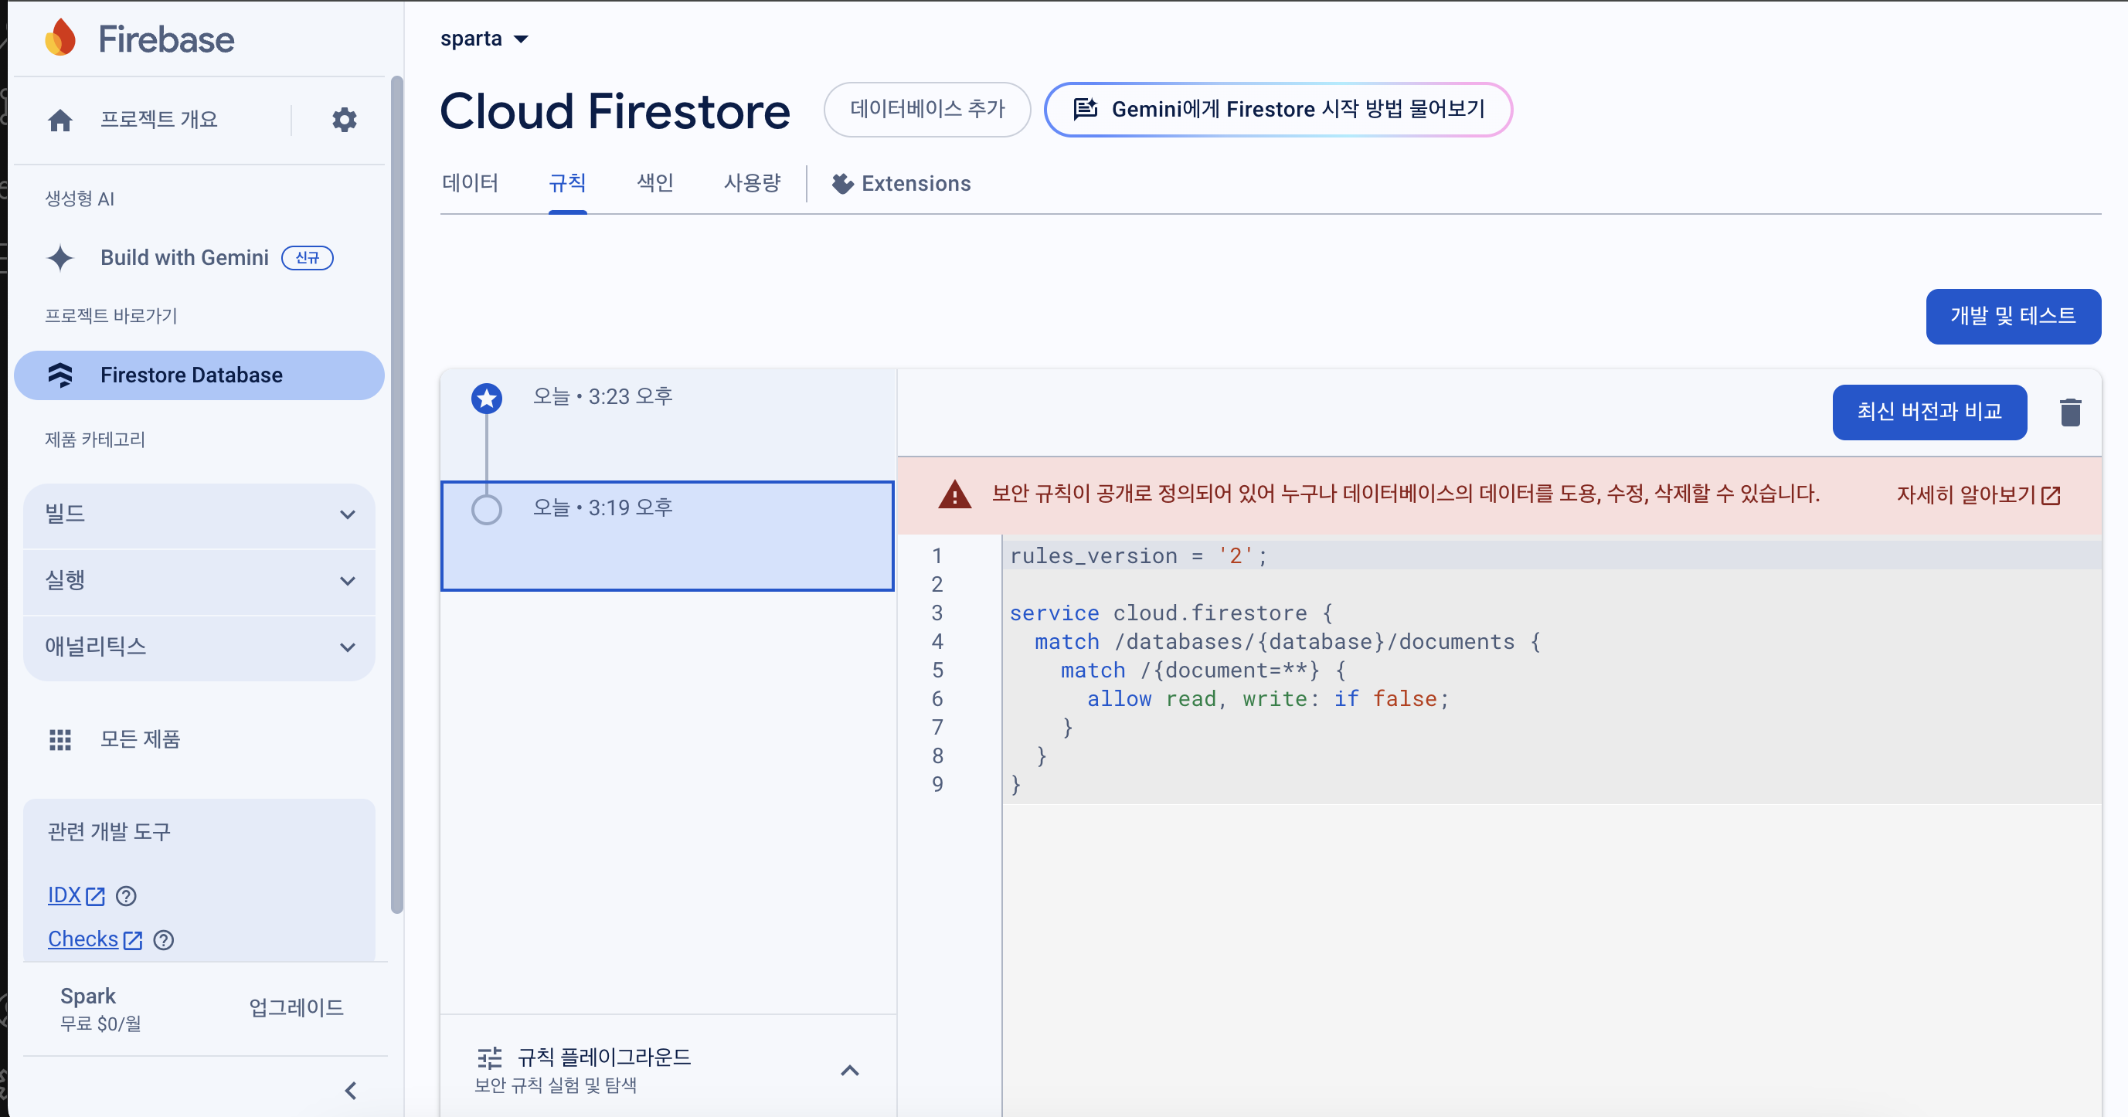Click the 개발 및 테스트 button
Screen dimensions: 2128x1117
(2013, 316)
